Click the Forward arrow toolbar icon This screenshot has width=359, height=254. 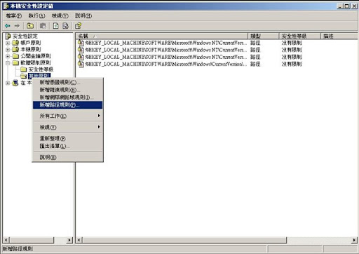pyautogui.click(x=17, y=26)
